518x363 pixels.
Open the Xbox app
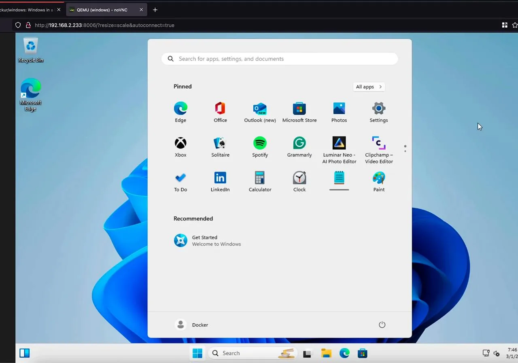point(180,147)
